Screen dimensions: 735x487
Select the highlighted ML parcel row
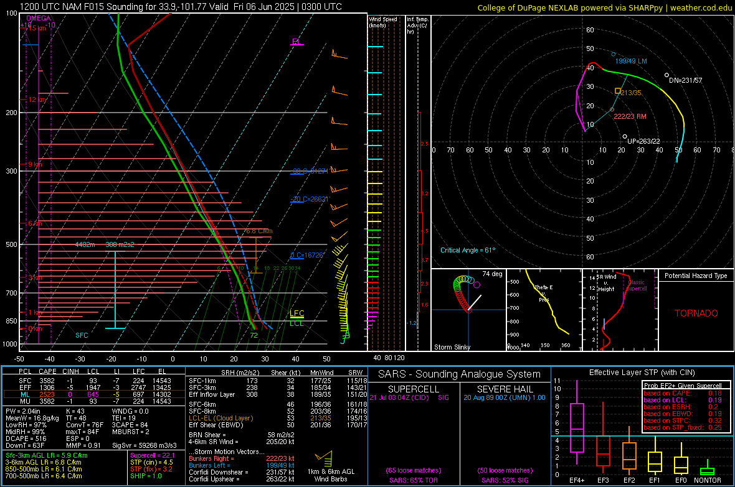(x=94, y=394)
